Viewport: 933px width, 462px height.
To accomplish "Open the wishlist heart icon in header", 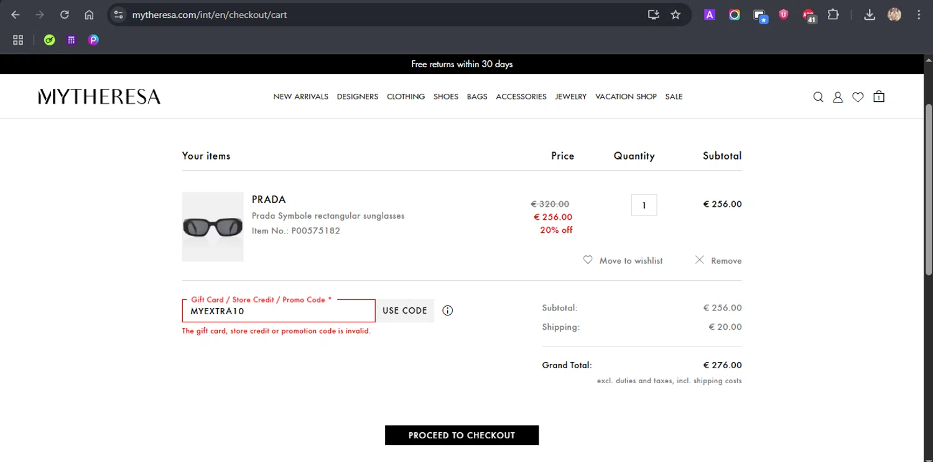I will pyautogui.click(x=858, y=97).
